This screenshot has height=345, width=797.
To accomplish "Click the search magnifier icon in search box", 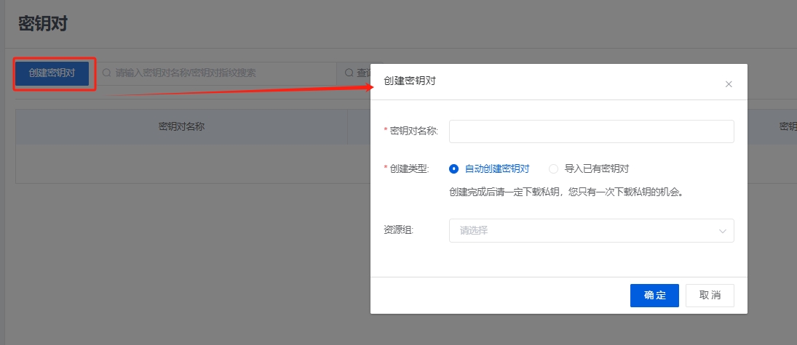I will coord(107,73).
